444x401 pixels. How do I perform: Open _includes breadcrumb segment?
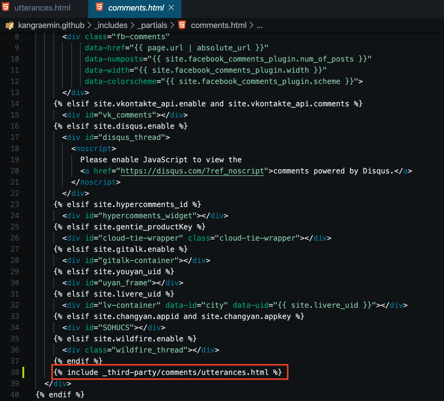111,25
